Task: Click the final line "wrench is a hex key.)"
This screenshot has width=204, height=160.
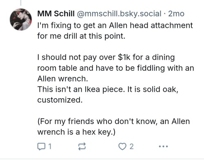Action: [x=76, y=132]
